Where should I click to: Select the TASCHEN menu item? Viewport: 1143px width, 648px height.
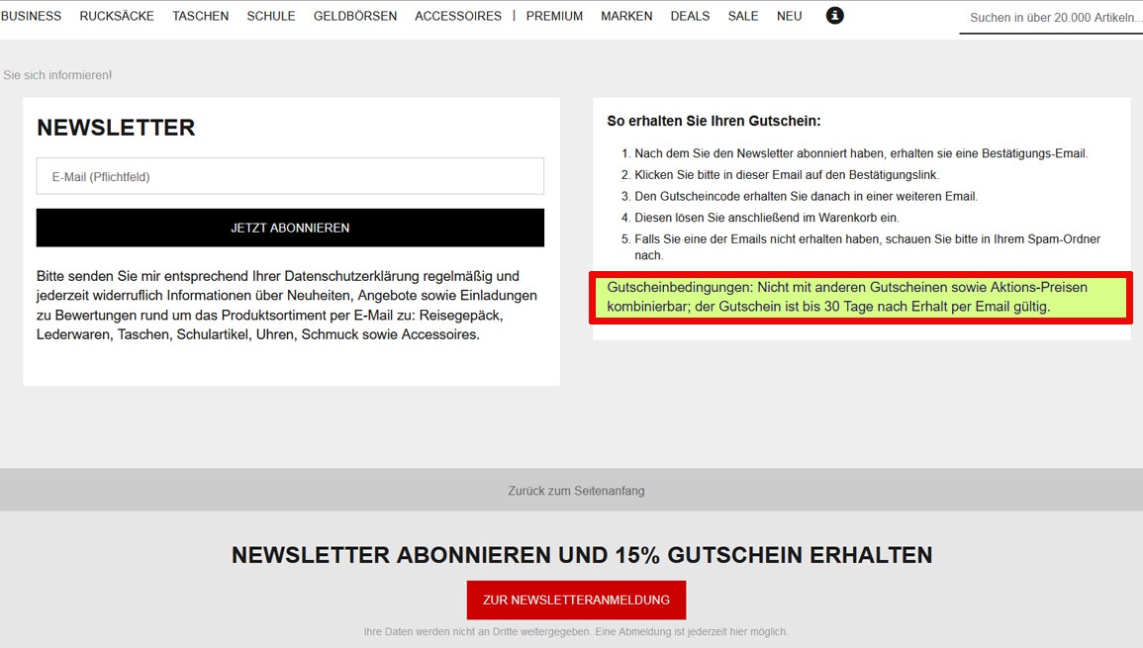tap(200, 15)
